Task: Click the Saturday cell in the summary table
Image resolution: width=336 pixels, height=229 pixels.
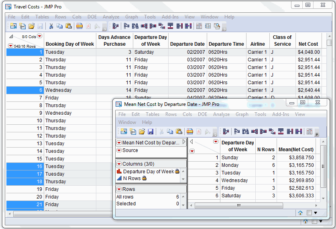Action: pos(231,196)
